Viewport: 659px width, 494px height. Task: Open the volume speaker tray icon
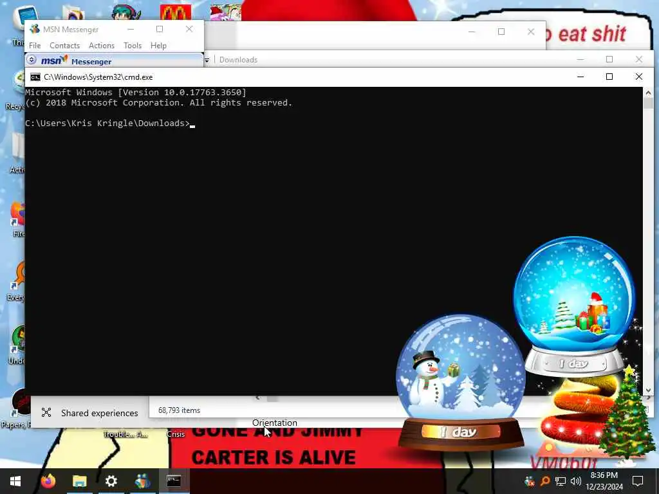tap(576, 481)
